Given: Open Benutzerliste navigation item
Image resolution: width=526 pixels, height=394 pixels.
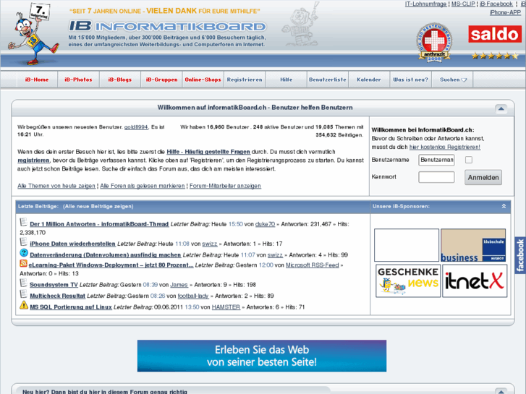Looking at the screenshot, I should (328, 80).
